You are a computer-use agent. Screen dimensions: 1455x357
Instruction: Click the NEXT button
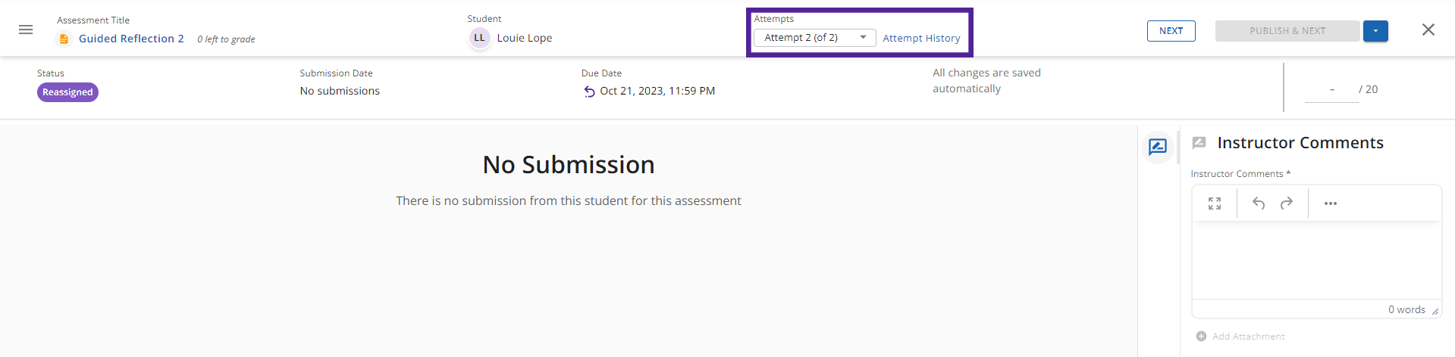[1171, 31]
